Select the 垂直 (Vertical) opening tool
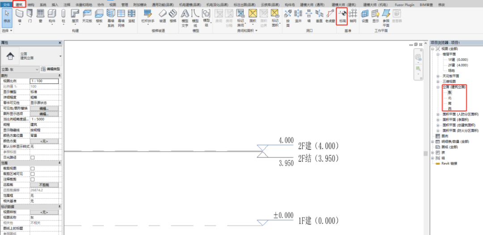Image resolution: width=483 pixels, height=235 pixels. tap(319, 16)
